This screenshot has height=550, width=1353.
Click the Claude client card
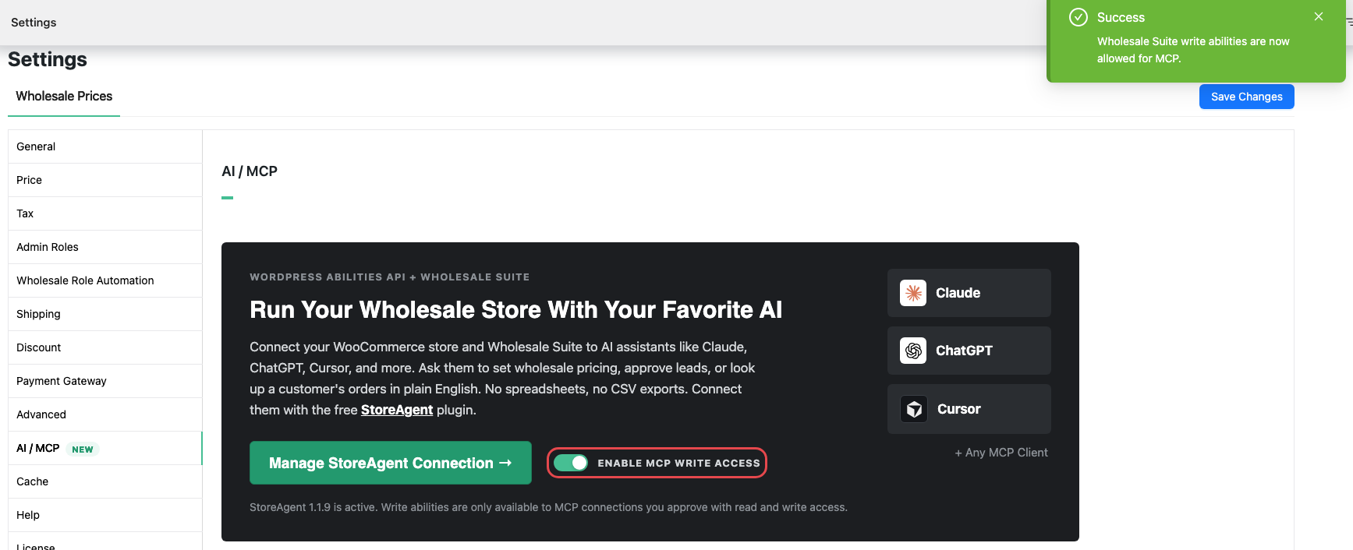(969, 293)
